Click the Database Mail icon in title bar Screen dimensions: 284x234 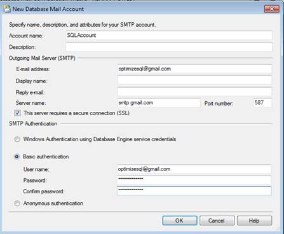pos(7,9)
